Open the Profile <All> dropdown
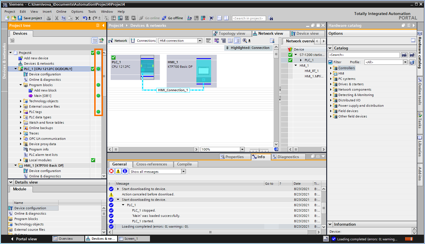This screenshot has width=425, height=244. tap(405, 62)
